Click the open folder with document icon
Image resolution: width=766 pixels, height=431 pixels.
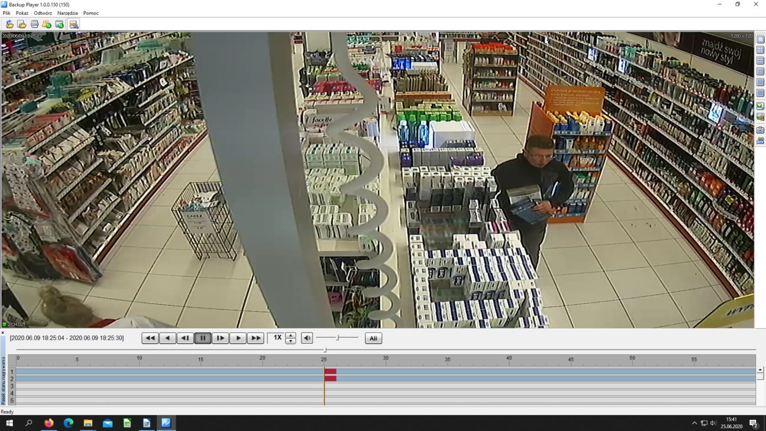(22, 24)
